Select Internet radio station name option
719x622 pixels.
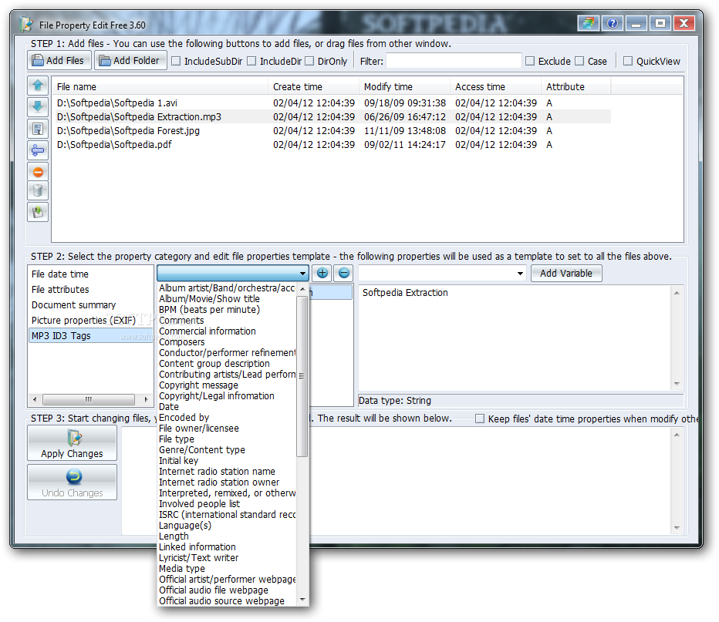click(x=227, y=471)
